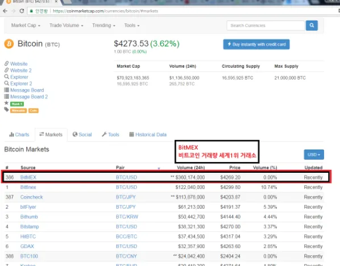Image resolution: width=340 pixels, height=266 pixels.
Task: Close the Bitcoin browser tab
Action: pos(56,2)
